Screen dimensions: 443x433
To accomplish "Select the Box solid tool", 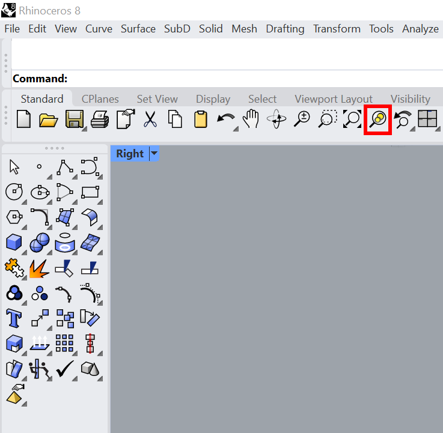I will (14, 243).
